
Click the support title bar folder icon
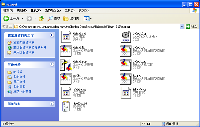click(3, 4)
